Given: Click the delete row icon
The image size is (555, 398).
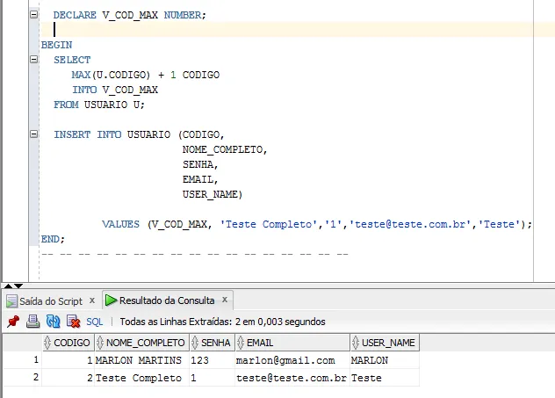Looking at the screenshot, I should (x=73, y=322).
